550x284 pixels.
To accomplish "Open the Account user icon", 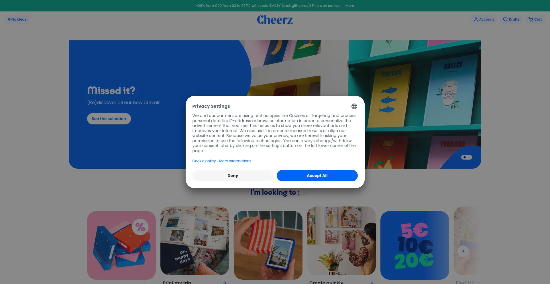I will (476, 19).
